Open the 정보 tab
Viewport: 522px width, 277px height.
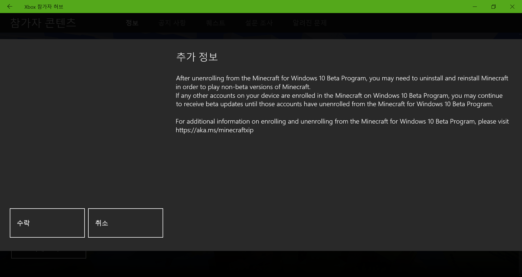tap(132, 23)
